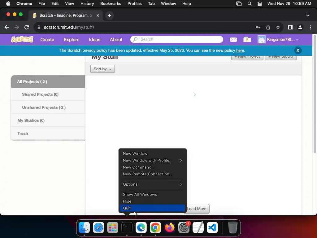Open the Scratch messages envelope icon
The height and width of the screenshot is (238, 317).
[x=233, y=40]
